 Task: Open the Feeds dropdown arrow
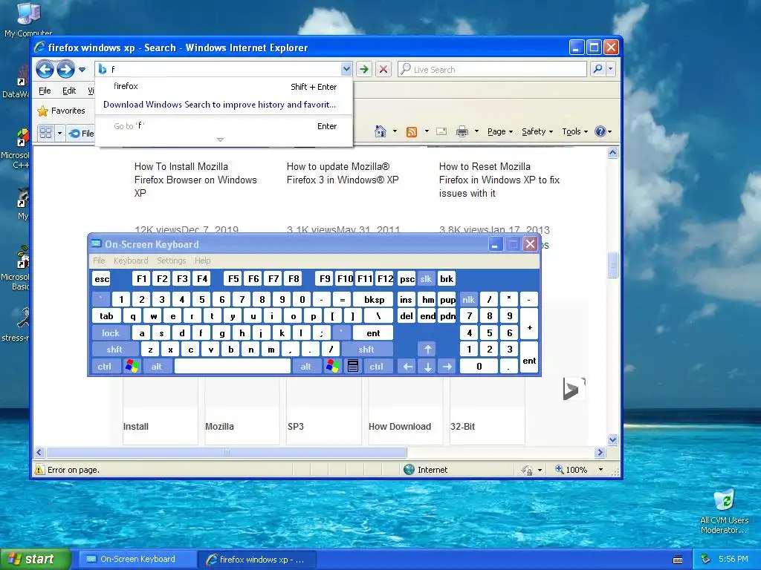click(x=427, y=131)
